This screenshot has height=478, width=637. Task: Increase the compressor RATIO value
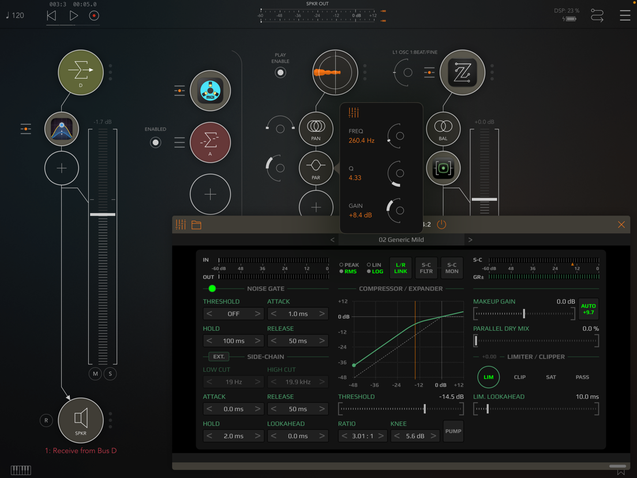pyautogui.click(x=381, y=436)
